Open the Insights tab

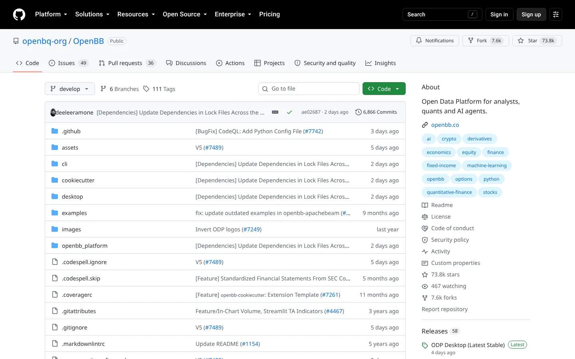click(x=381, y=63)
